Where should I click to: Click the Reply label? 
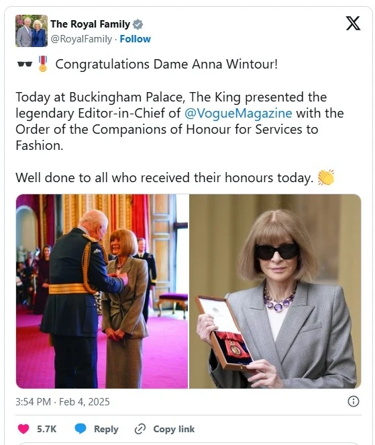tap(106, 429)
